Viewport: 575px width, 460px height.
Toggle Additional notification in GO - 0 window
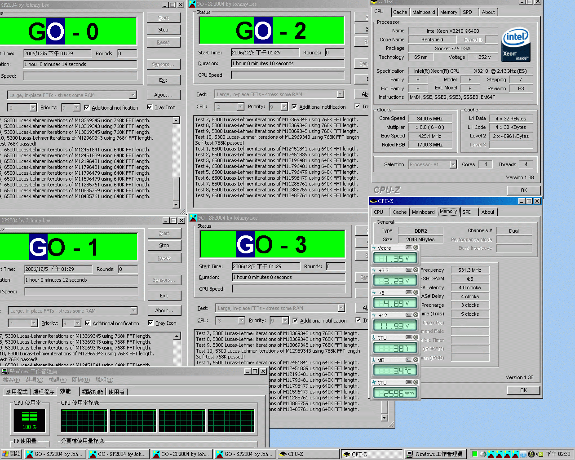pos(111,108)
